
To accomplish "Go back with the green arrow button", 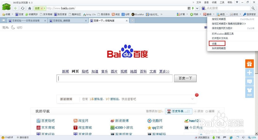I will (15, 8).
